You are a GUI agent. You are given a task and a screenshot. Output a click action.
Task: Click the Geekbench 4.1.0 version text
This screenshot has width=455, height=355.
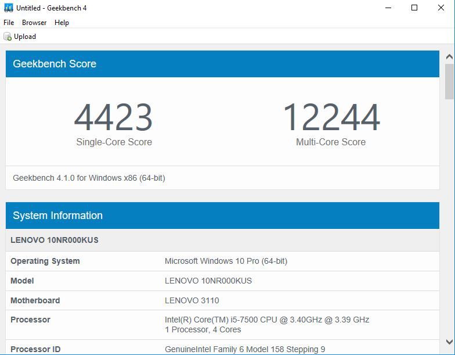click(x=89, y=178)
